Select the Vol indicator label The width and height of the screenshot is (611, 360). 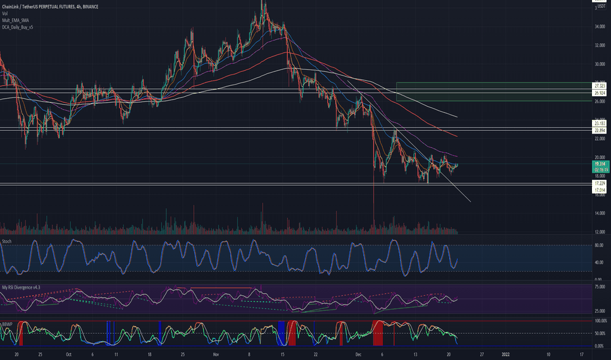point(5,14)
